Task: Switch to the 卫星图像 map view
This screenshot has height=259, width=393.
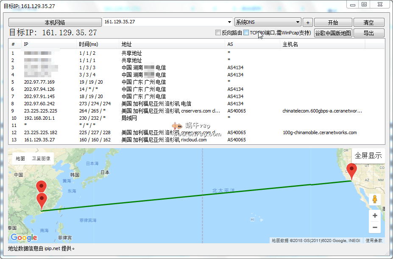Action: pos(41,158)
